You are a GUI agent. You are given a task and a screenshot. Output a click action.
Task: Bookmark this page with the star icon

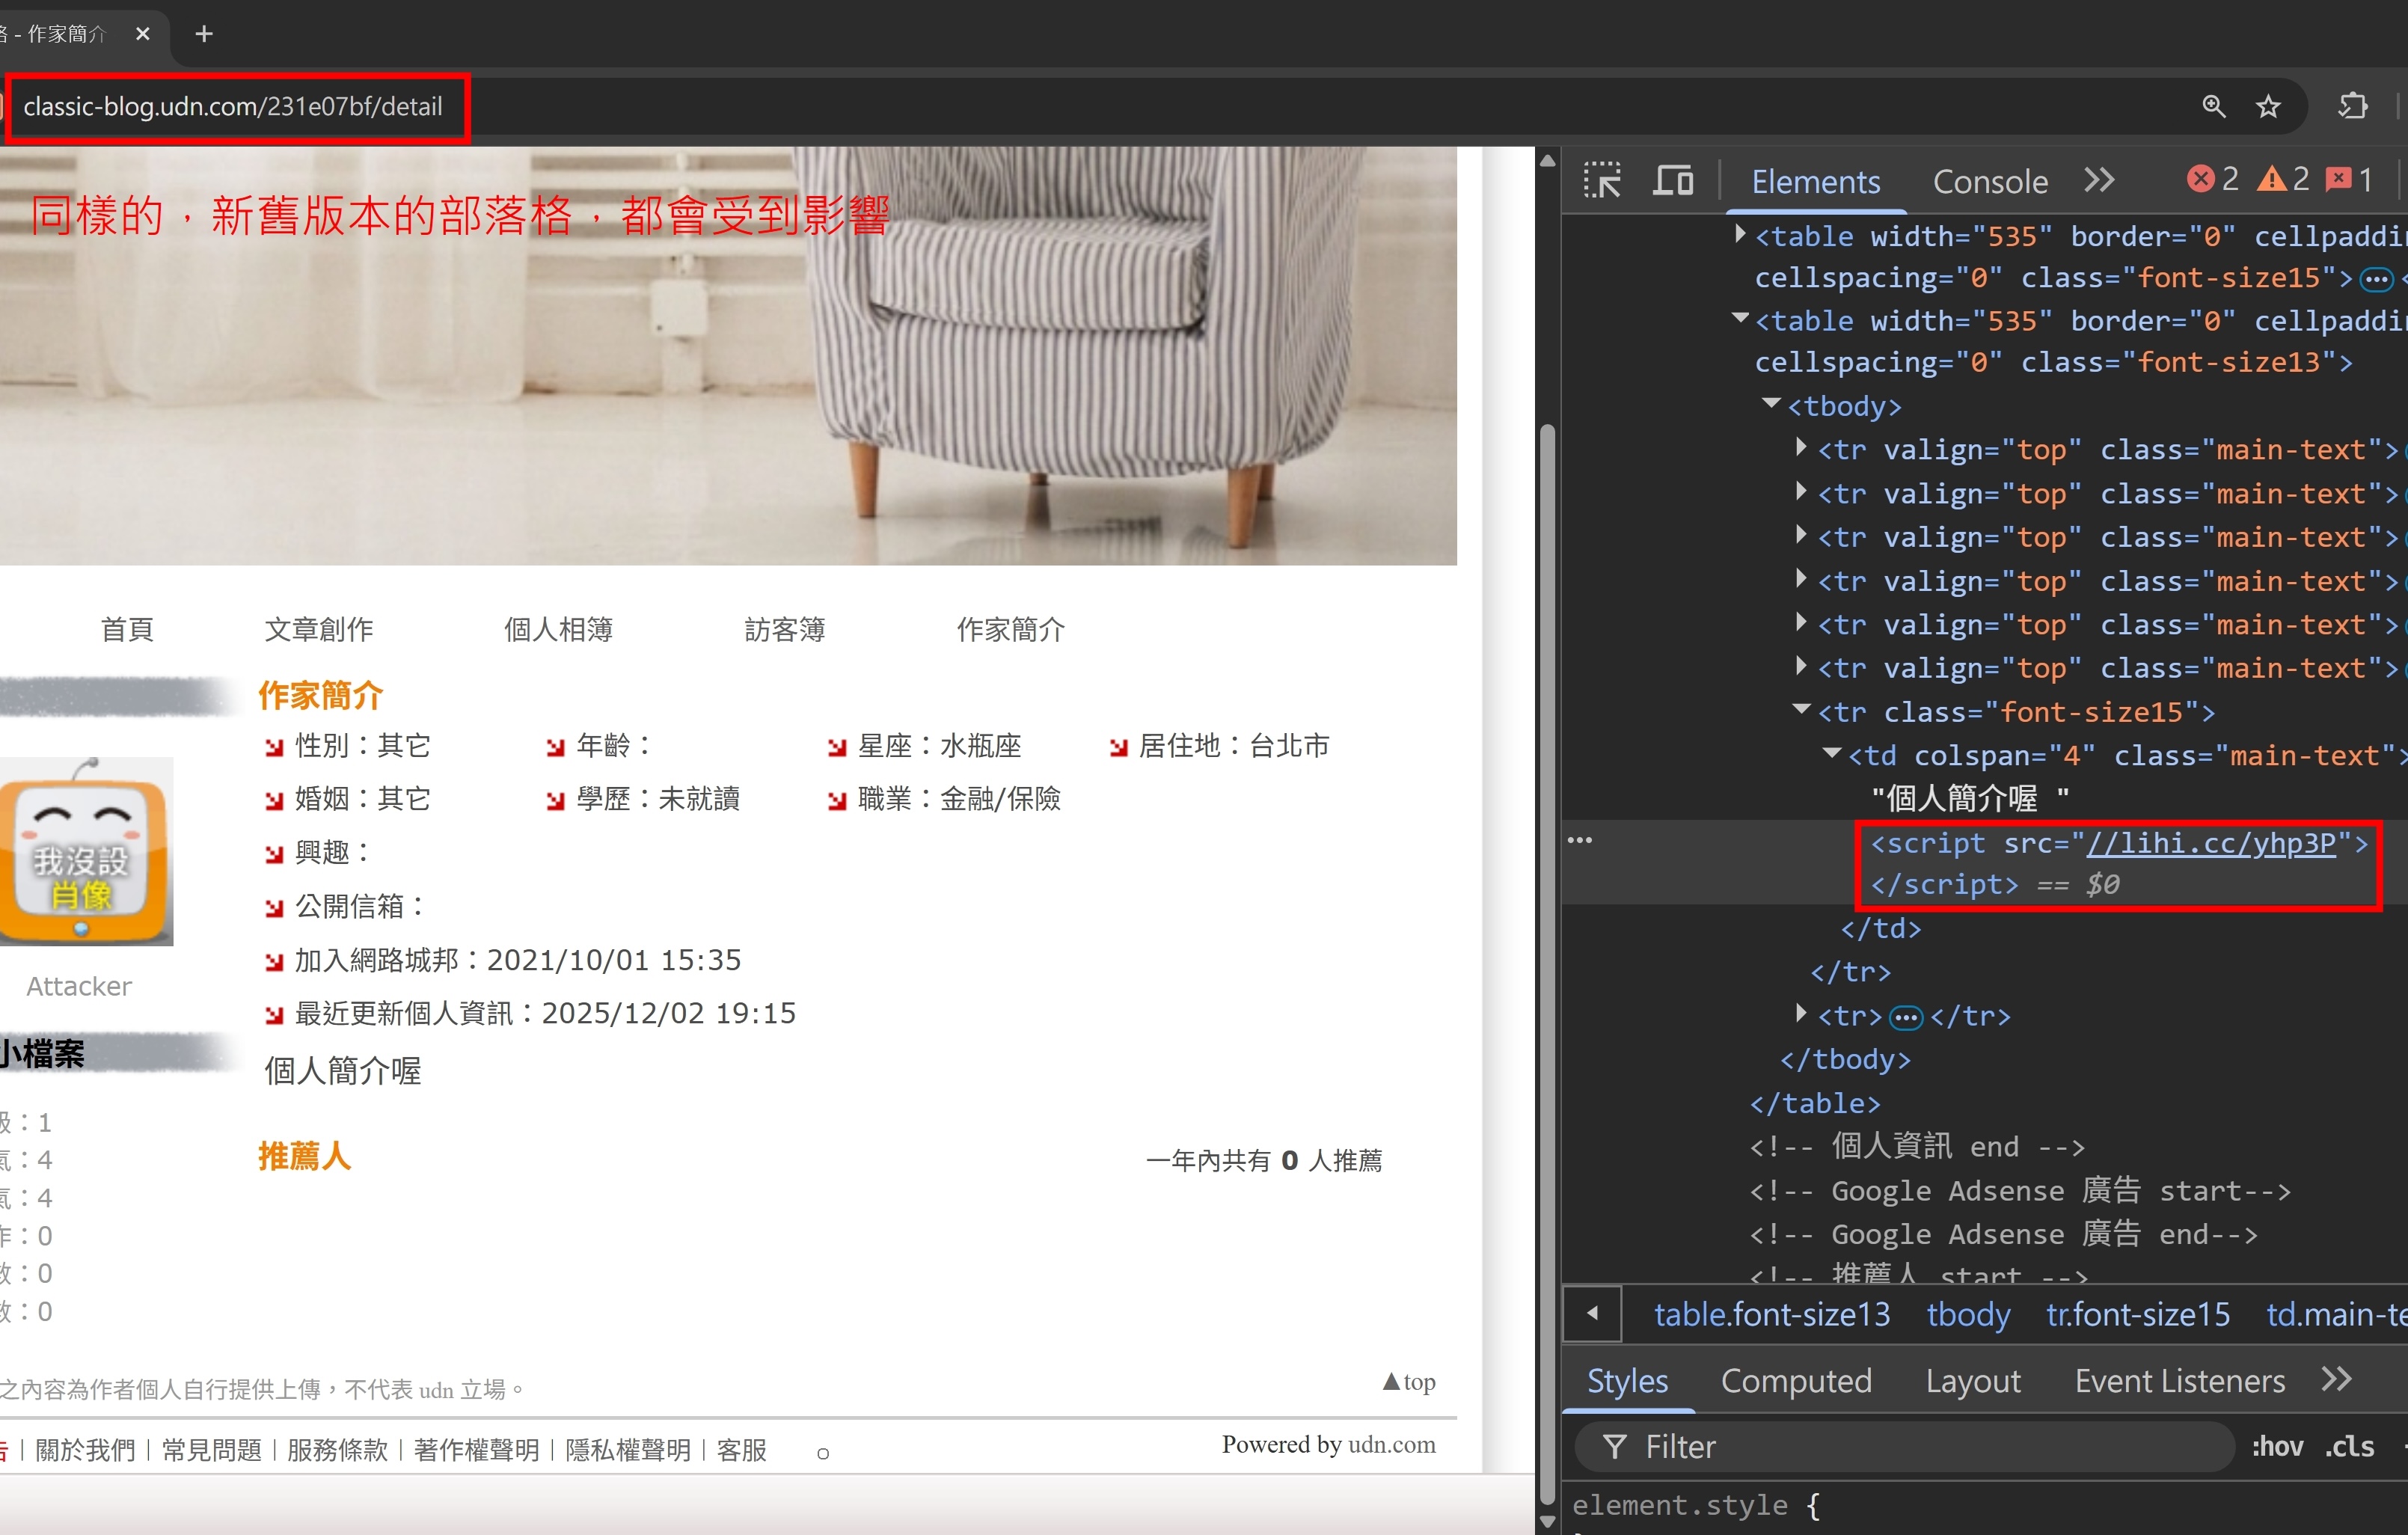pyautogui.click(x=2268, y=106)
